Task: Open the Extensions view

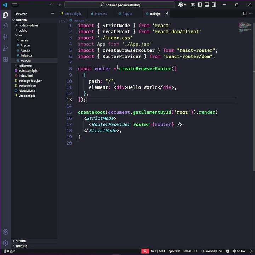Action: coord(6,59)
